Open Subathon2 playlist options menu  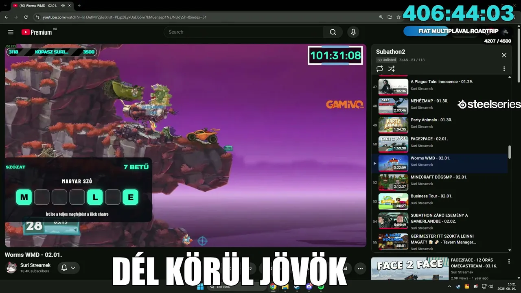[504, 69]
